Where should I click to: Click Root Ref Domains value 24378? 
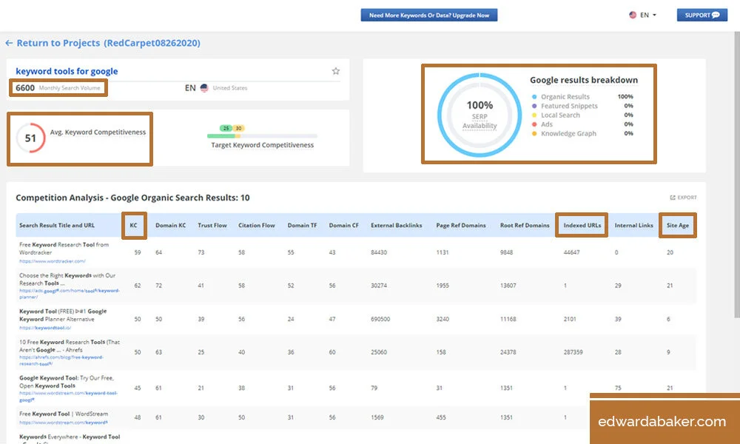tap(508, 352)
